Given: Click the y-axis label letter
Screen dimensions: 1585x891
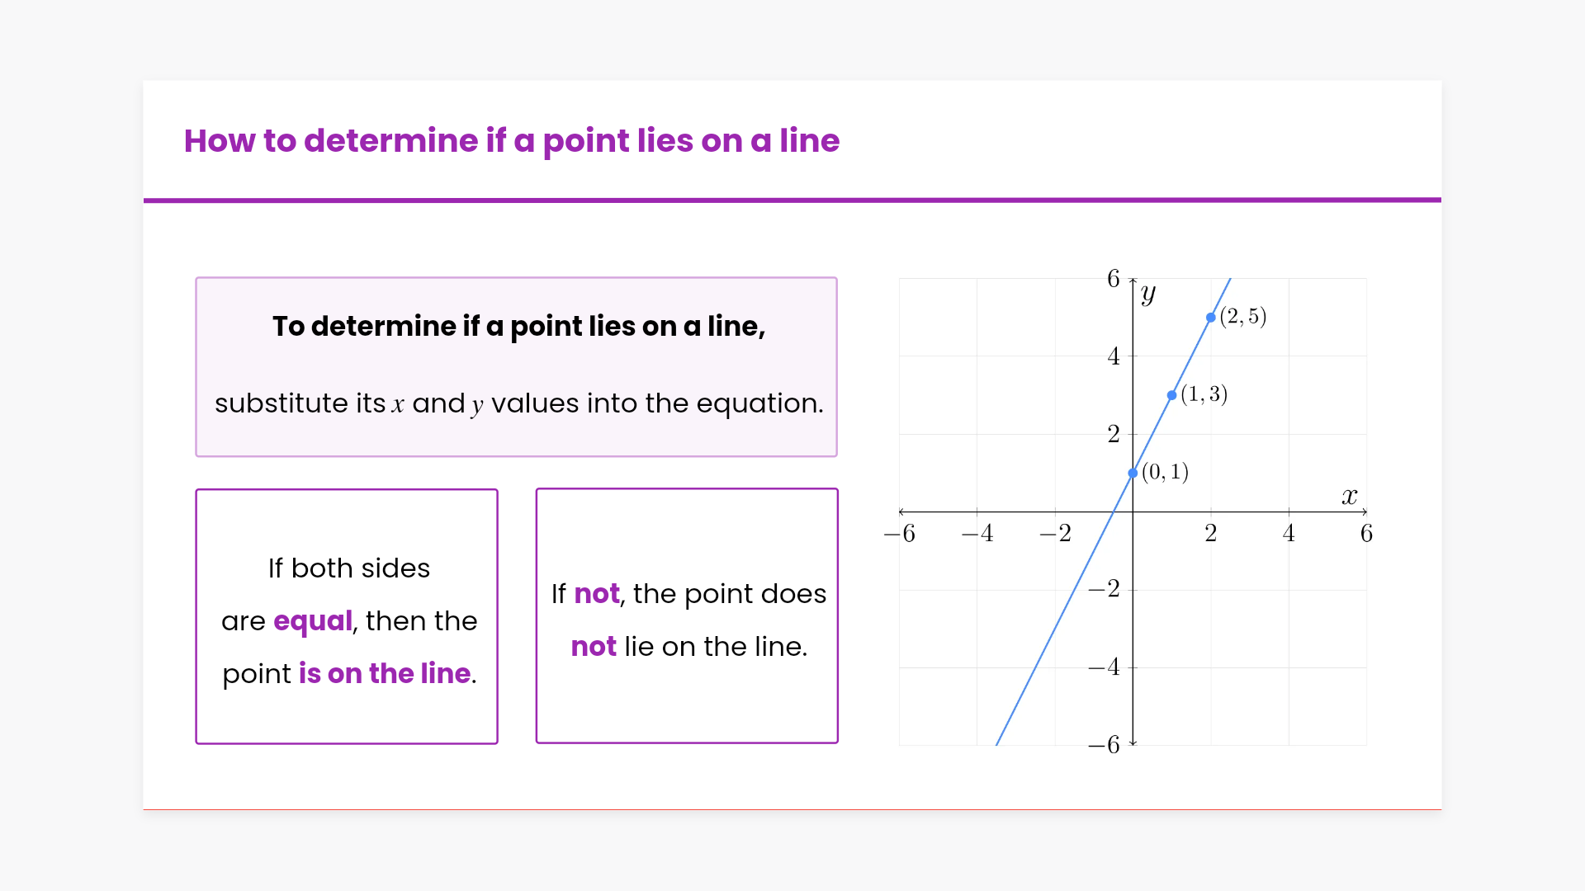Looking at the screenshot, I should 1147,294.
